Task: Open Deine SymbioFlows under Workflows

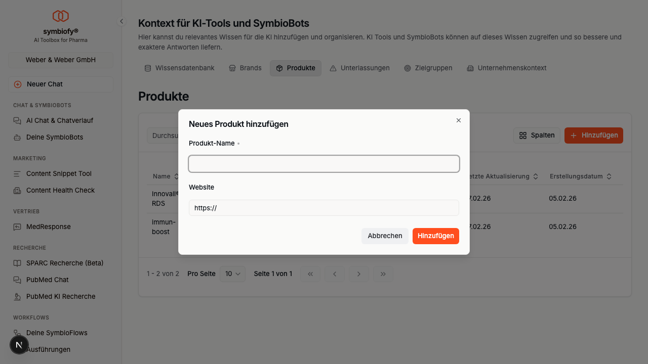Action: pyautogui.click(x=57, y=333)
